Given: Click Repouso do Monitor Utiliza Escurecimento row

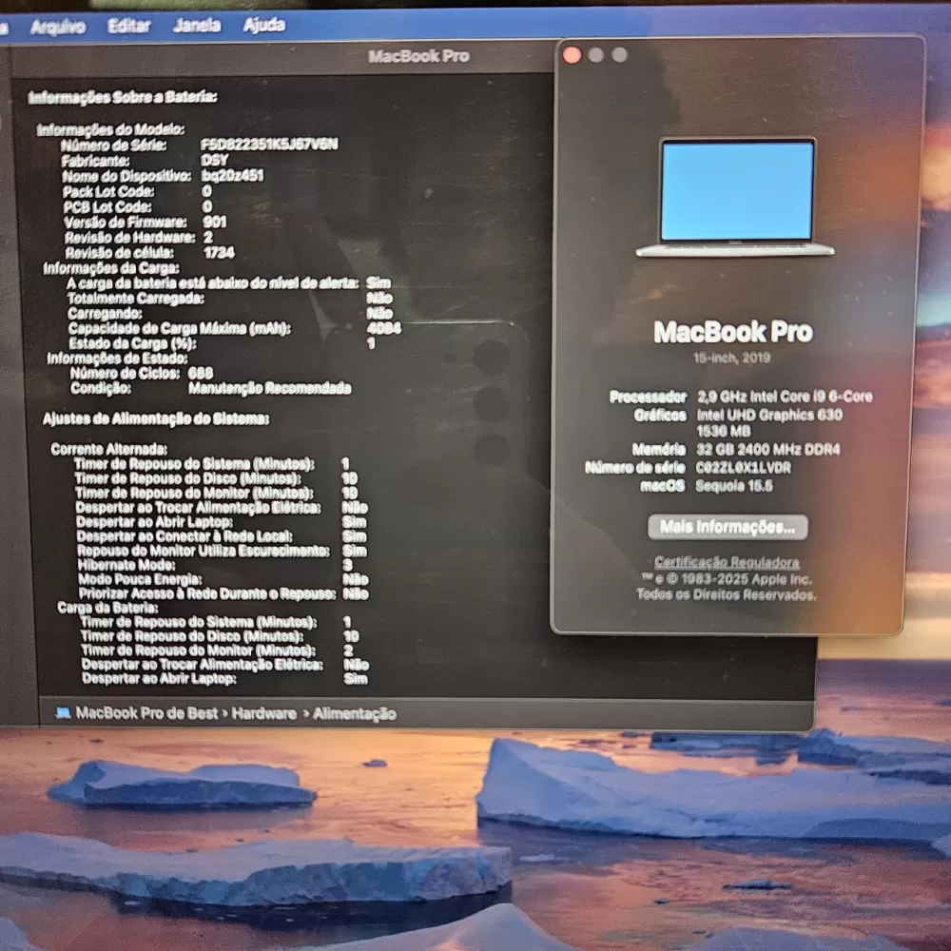Looking at the screenshot, I should 222,551.
